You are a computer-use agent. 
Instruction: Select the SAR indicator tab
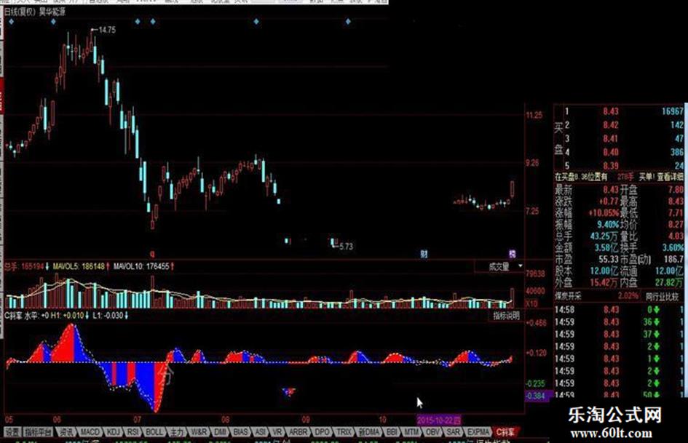pyautogui.click(x=454, y=432)
